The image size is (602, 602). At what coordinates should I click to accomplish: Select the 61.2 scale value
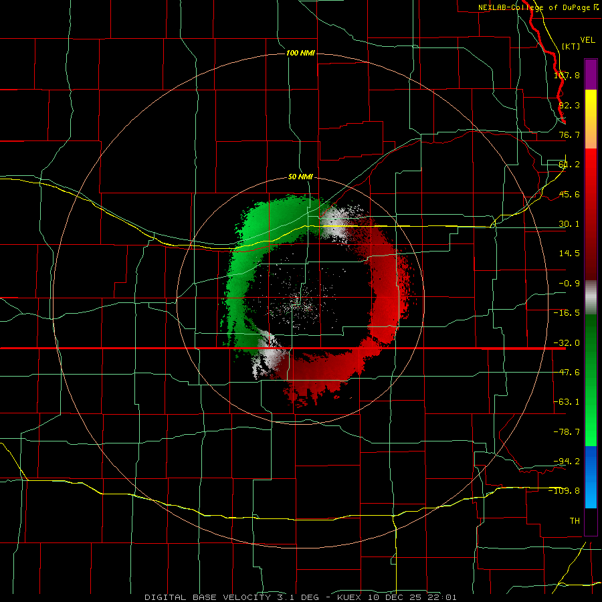(x=569, y=165)
